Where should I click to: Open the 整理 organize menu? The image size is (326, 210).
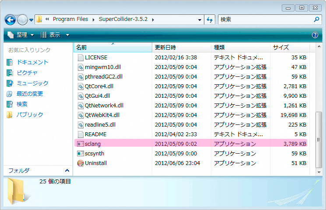click(x=20, y=35)
